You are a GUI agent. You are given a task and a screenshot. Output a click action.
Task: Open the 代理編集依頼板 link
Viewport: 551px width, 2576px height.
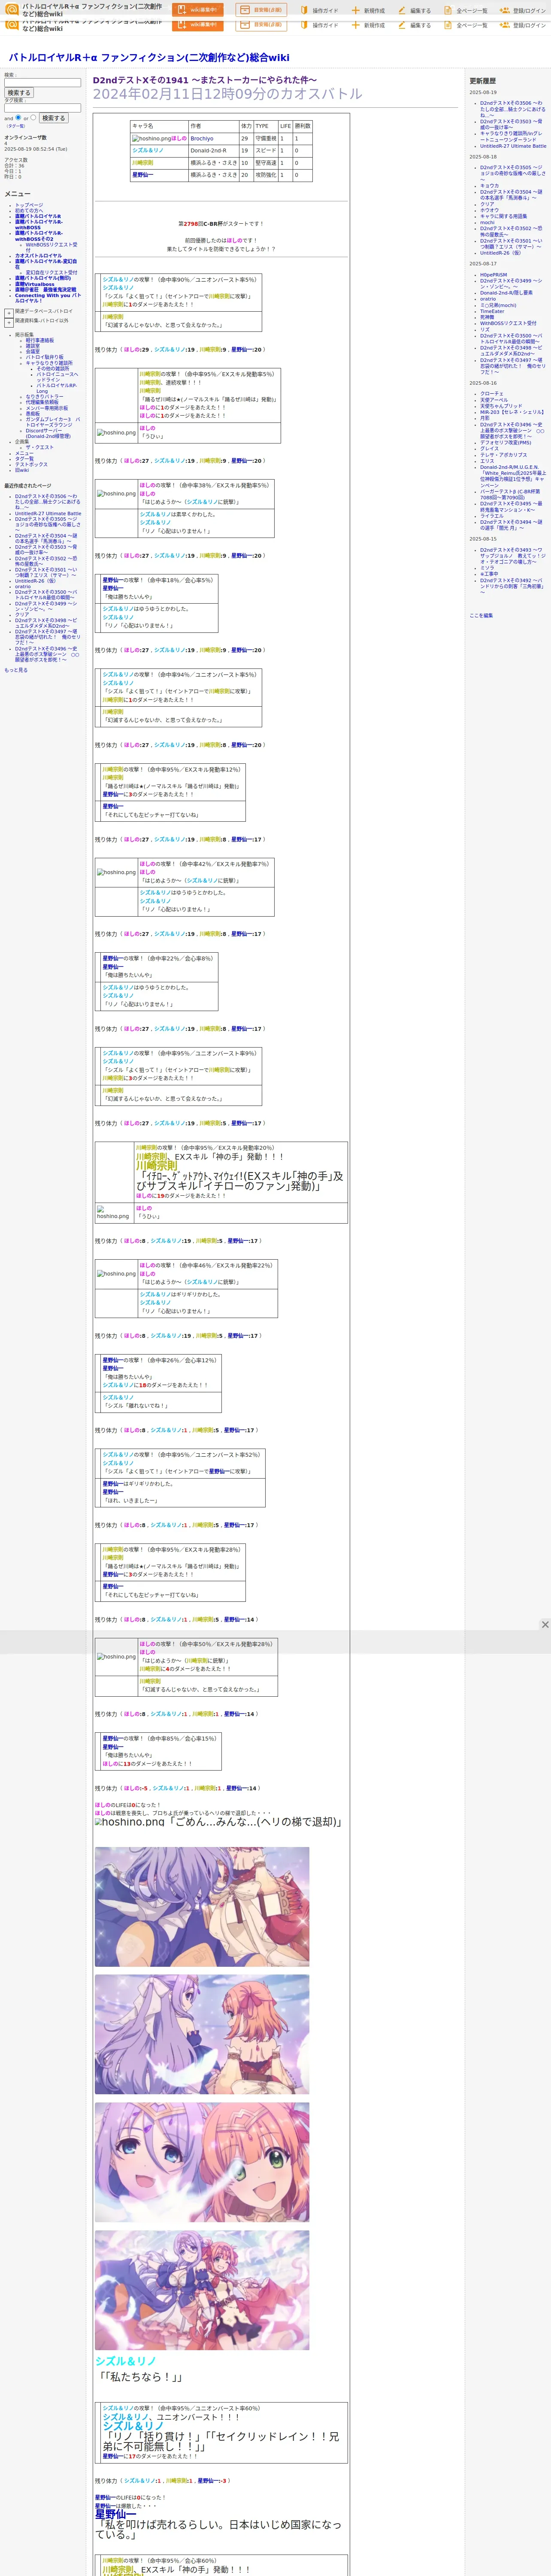coord(42,403)
